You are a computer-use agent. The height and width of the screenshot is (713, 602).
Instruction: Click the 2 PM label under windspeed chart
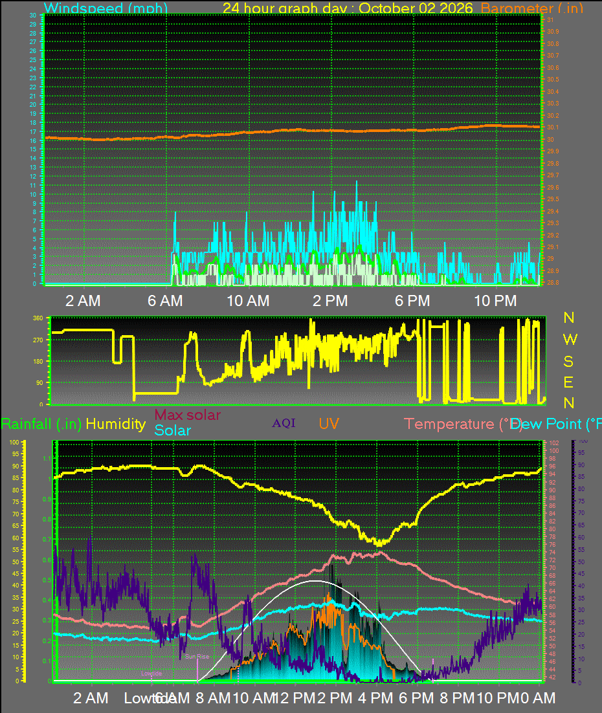(x=330, y=301)
